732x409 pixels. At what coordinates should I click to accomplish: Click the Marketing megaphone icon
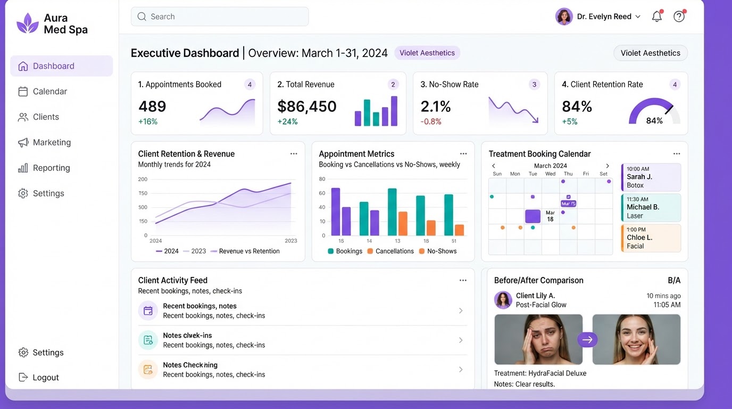23,143
